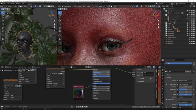Select the Rotate tool in right viewport
The image size is (196, 110).
pyautogui.click(x=60, y=24)
